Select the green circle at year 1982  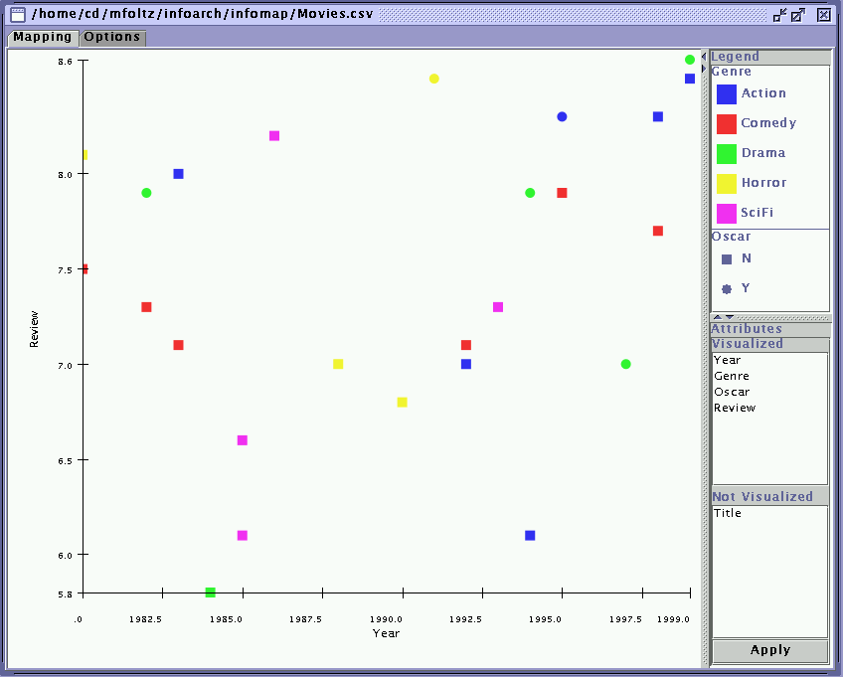[x=146, y=193]
